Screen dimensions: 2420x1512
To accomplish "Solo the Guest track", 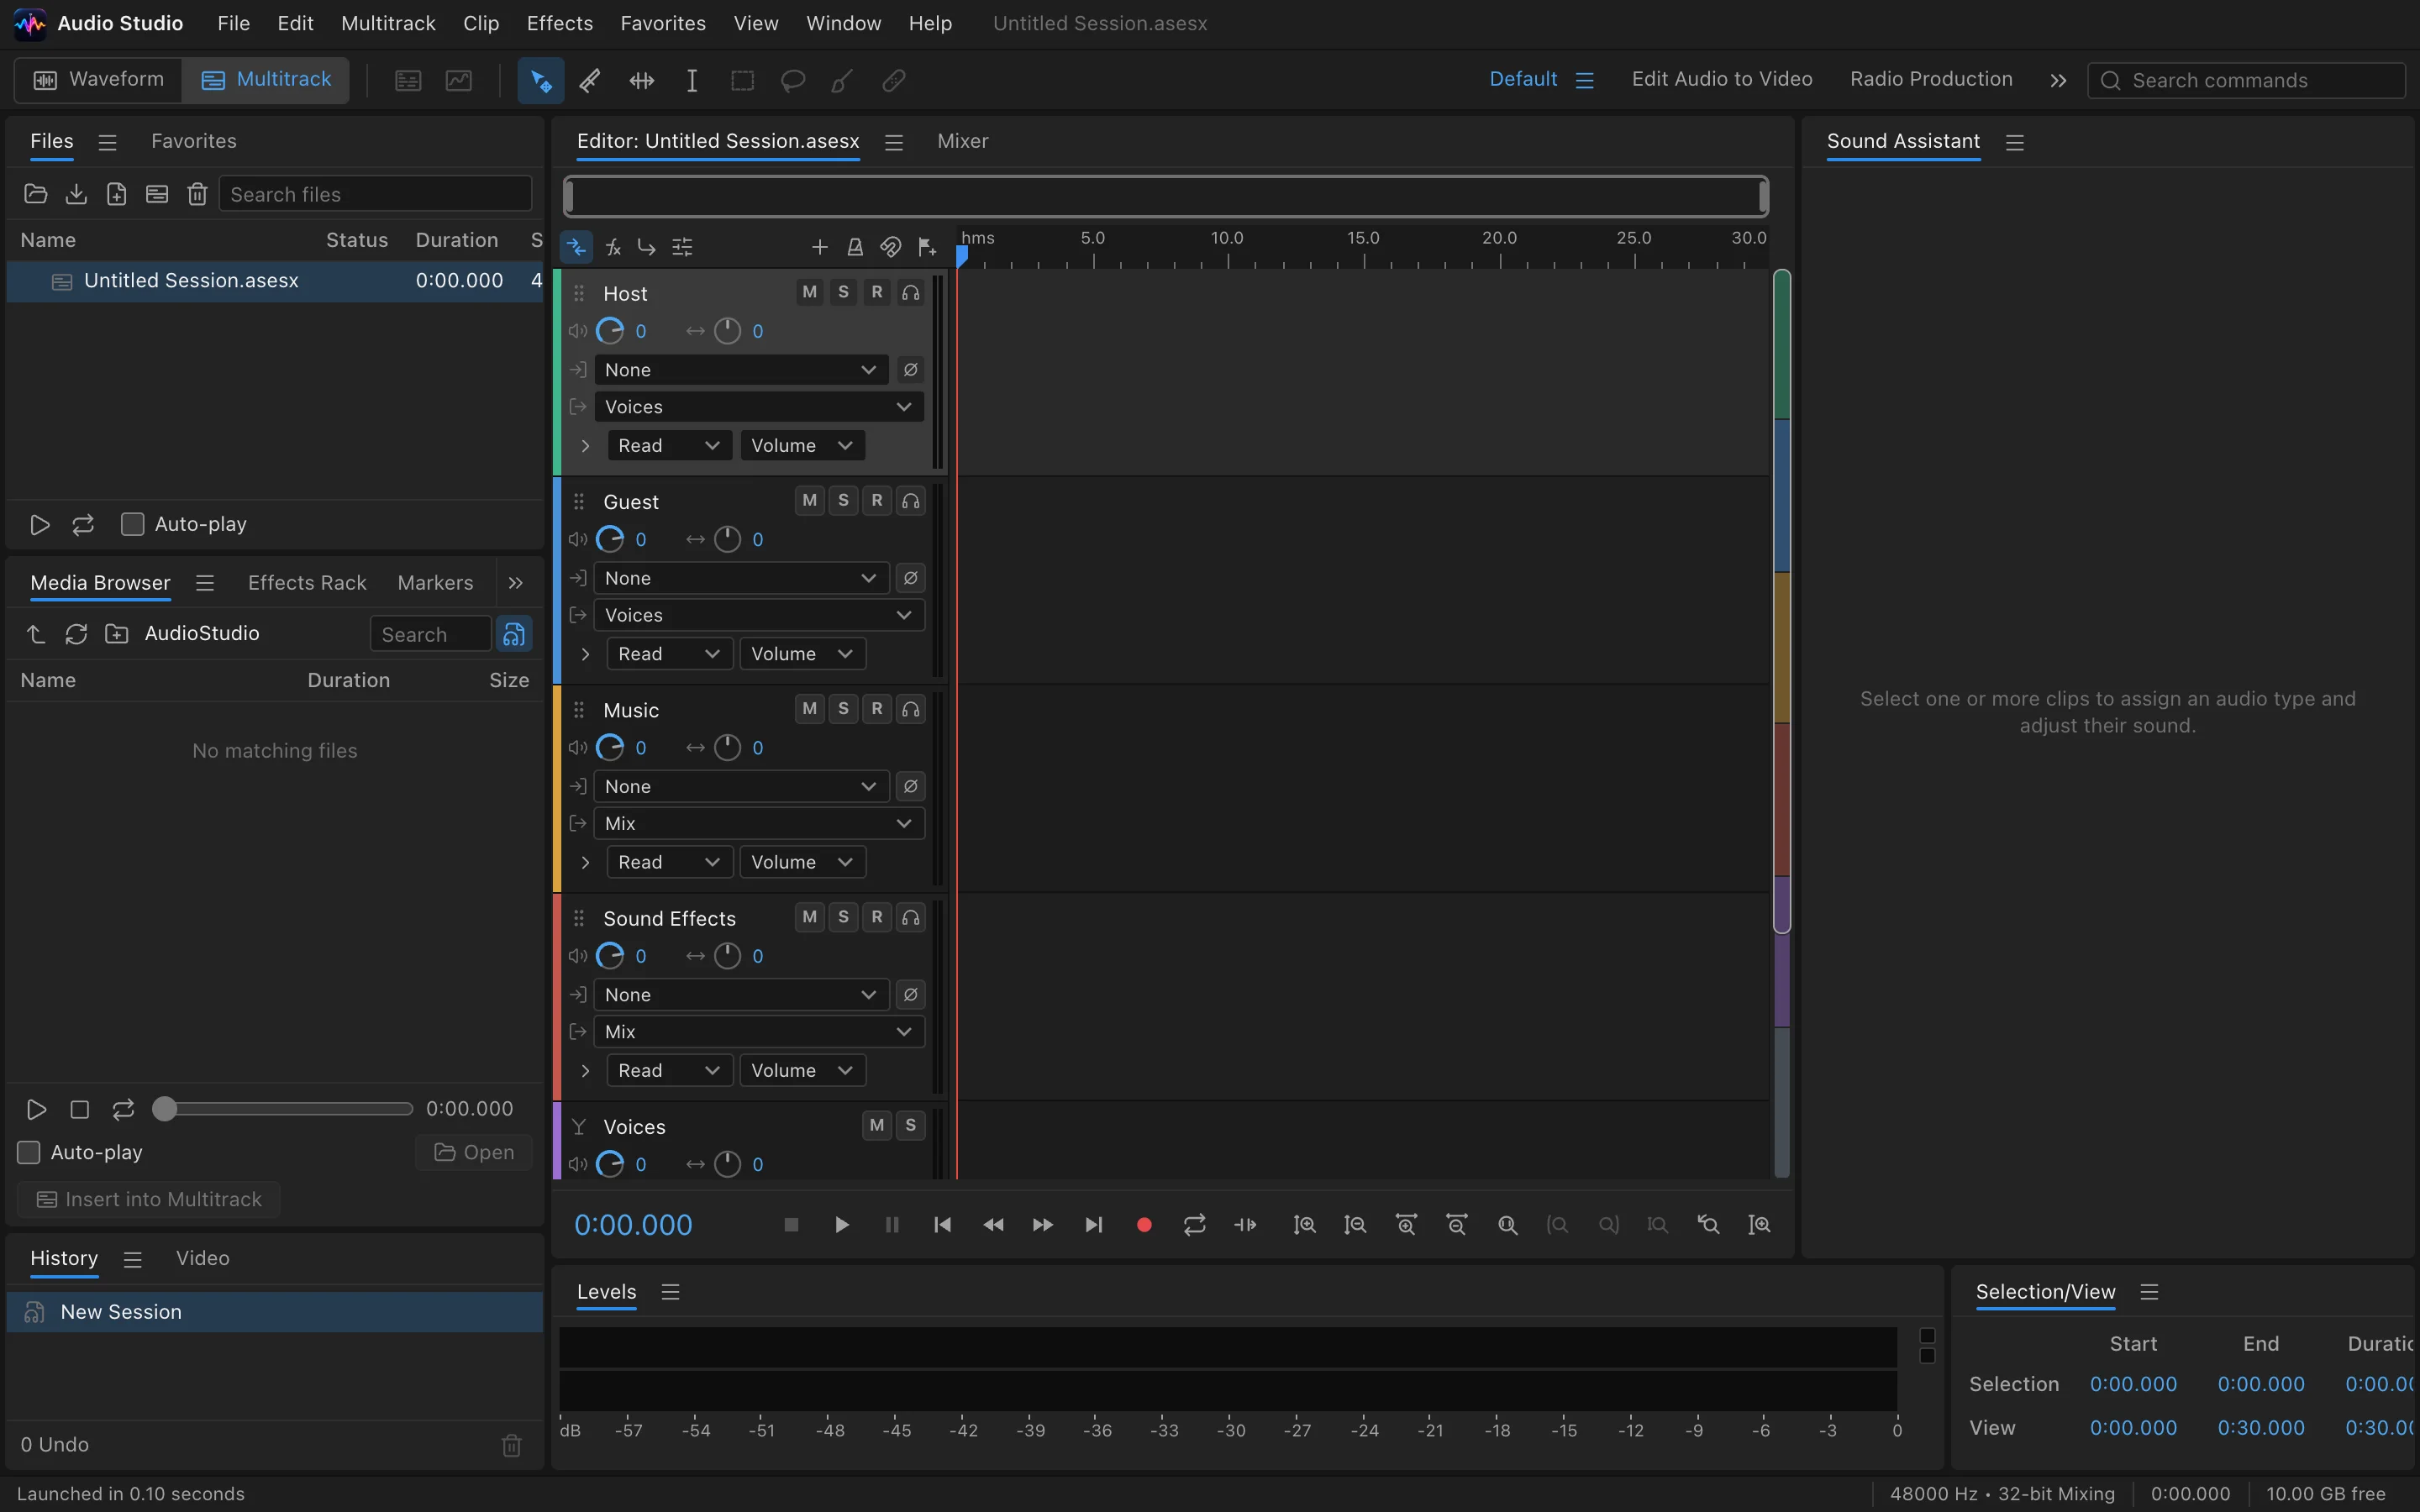I will click(x=843, y=500).
